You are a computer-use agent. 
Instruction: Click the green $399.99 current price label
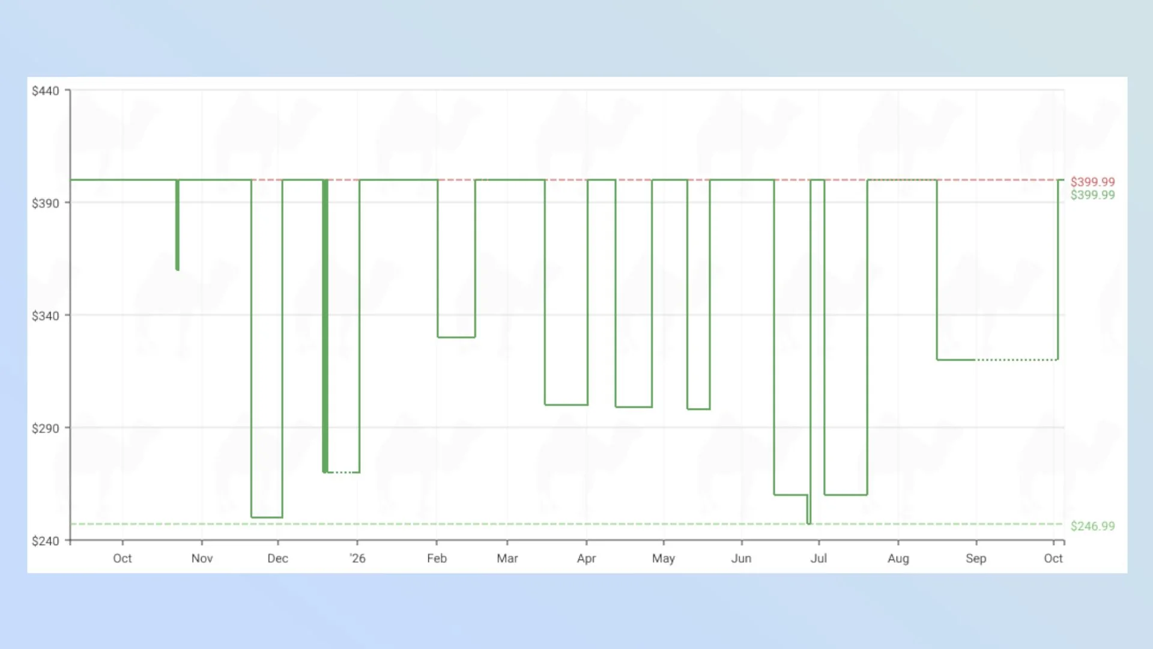pyautogui.click(x=1092, y=195)
